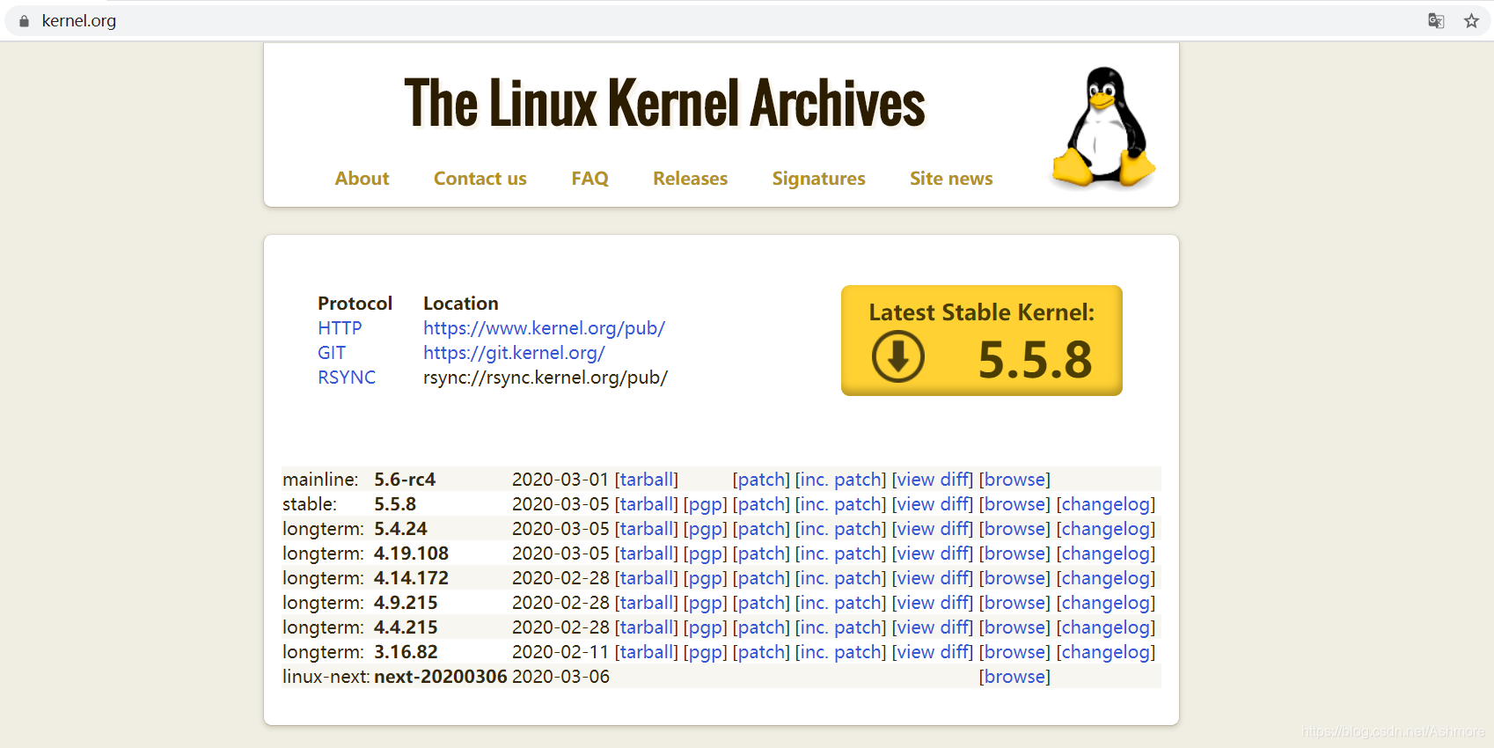Select version text 4.19.108

(x=411, y=554)
